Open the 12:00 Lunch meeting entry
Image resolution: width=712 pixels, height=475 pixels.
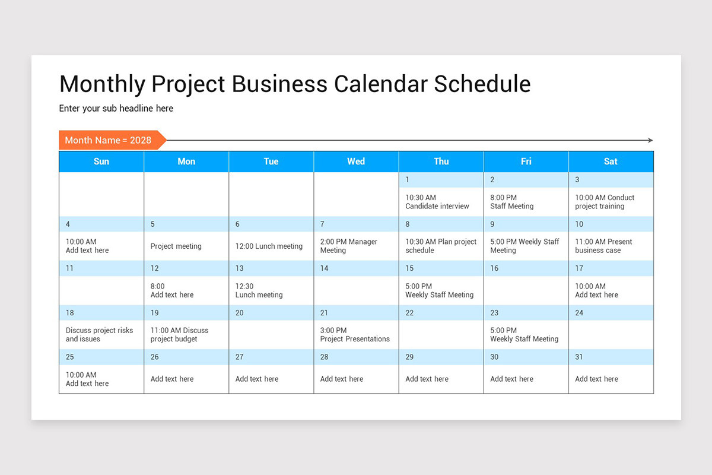click(269, 246)
